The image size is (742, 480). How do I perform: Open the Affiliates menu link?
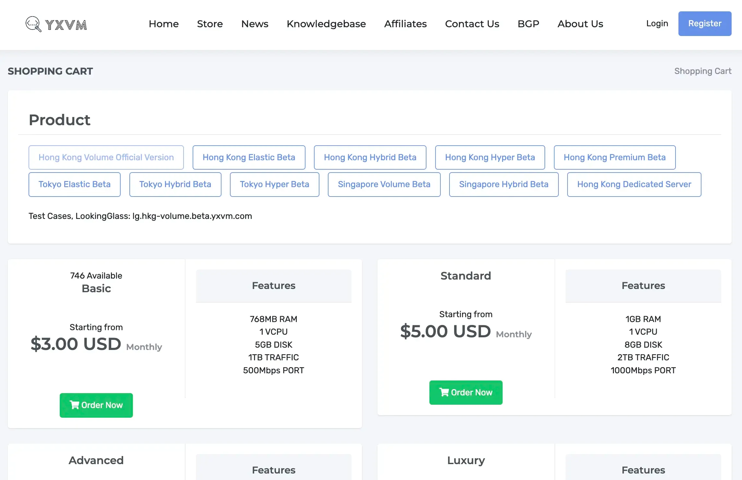click(x=405, y=24)
